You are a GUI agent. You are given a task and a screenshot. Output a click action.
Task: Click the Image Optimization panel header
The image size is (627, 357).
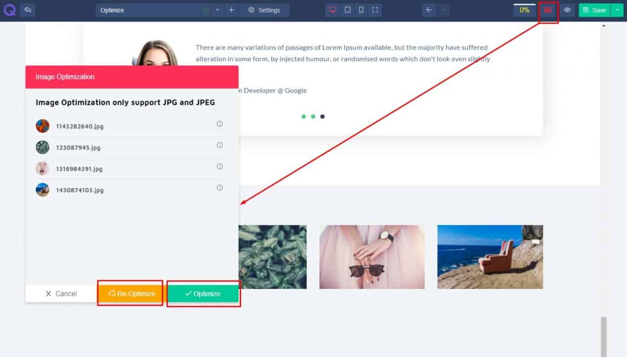coord(132,77)
